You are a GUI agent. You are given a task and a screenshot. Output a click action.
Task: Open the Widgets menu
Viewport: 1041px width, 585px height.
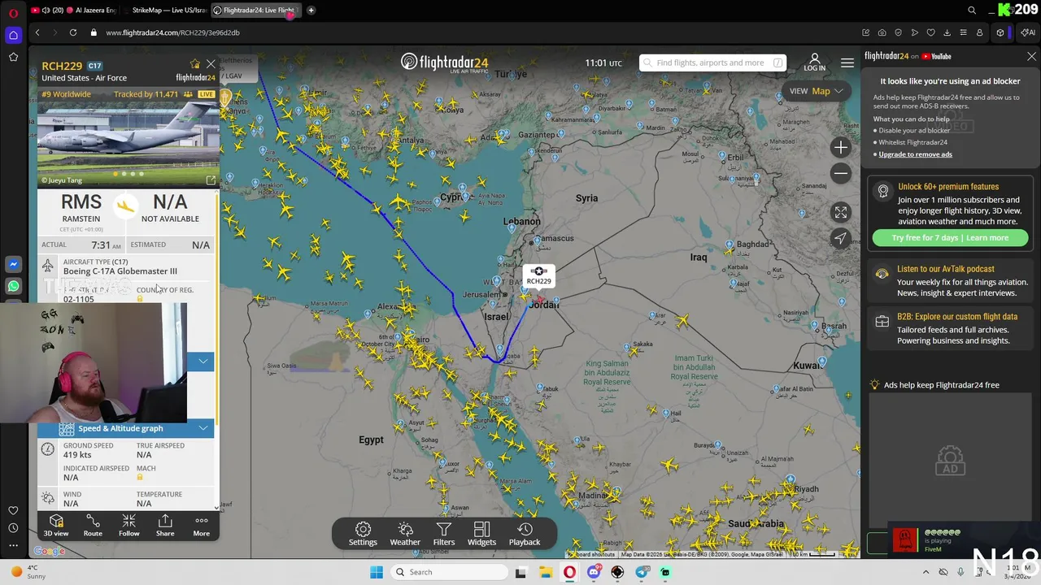coord(481,534)
